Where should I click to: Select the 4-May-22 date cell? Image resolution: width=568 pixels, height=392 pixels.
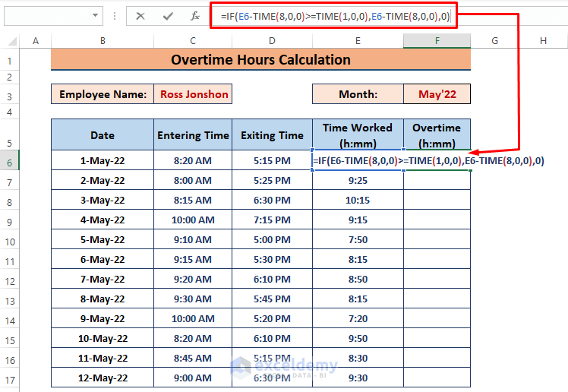tap(103, 220)
